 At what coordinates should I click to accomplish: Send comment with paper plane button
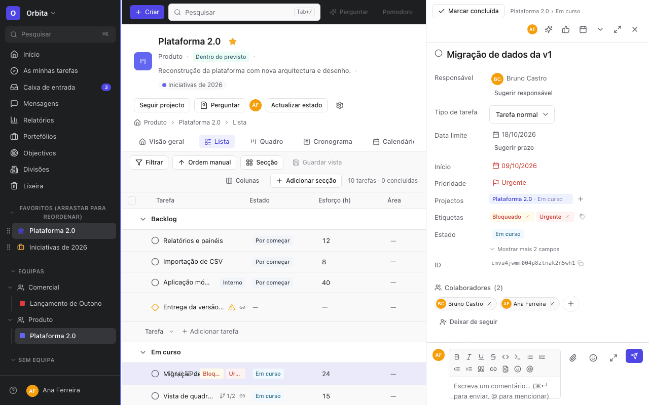(x=634, y=356)
